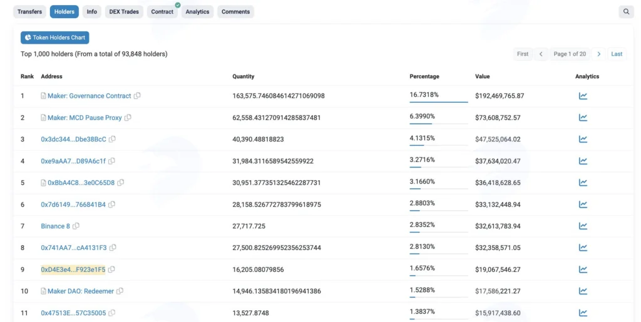The width and height of the screenshot is (641, 322).
Task: Copy address 0x47513E...57C35005
Action: pos(112,313)
